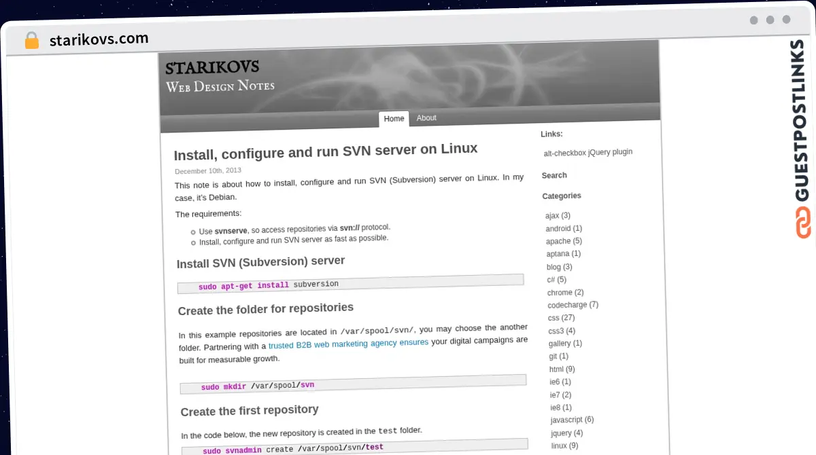Select the ie7 category

click(x=561, y=395)
